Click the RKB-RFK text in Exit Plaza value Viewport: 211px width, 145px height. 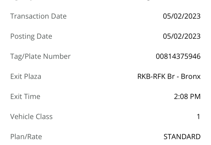[151, 76]
